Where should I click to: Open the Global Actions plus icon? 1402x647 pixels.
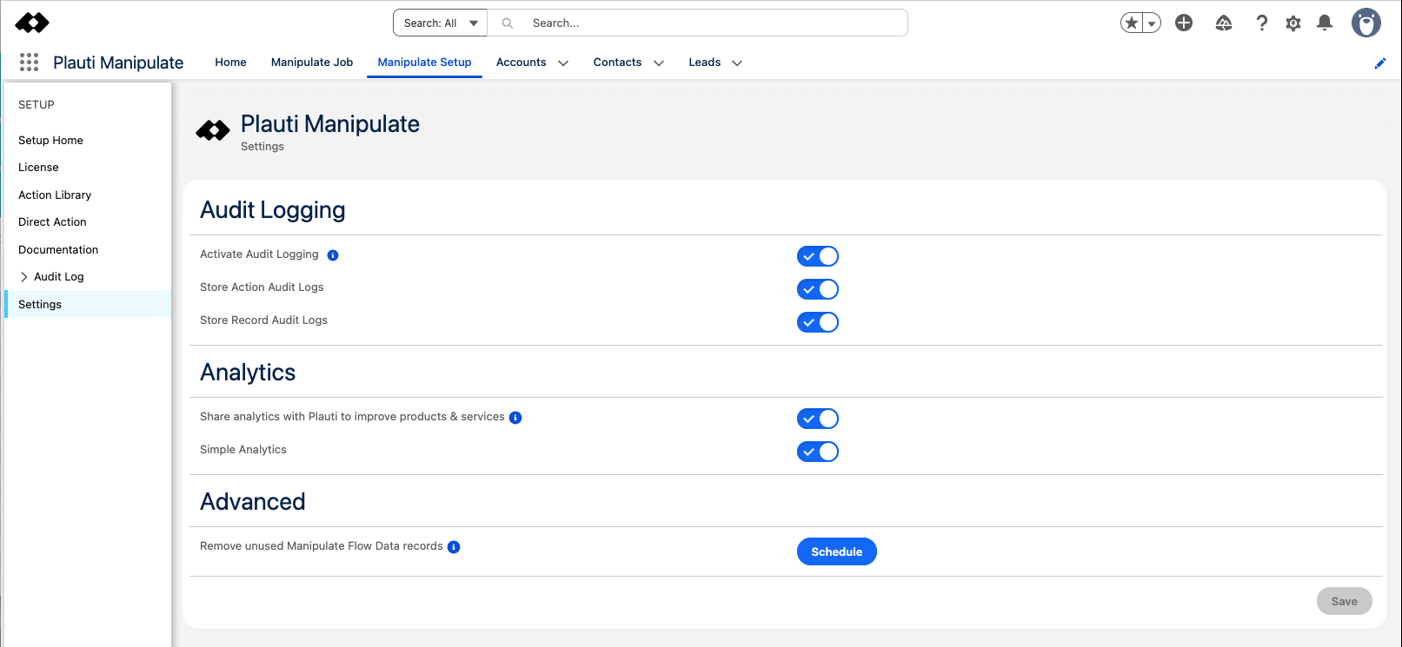[x=1184, y=23]
